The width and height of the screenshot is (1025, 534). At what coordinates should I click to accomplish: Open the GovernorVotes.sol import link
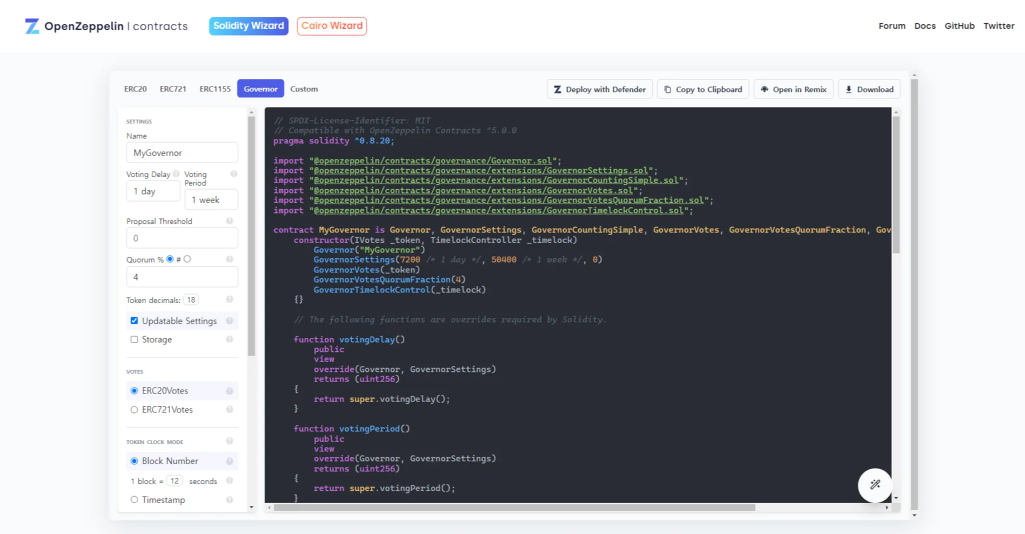pyautogui.click(x=473, y=190)
